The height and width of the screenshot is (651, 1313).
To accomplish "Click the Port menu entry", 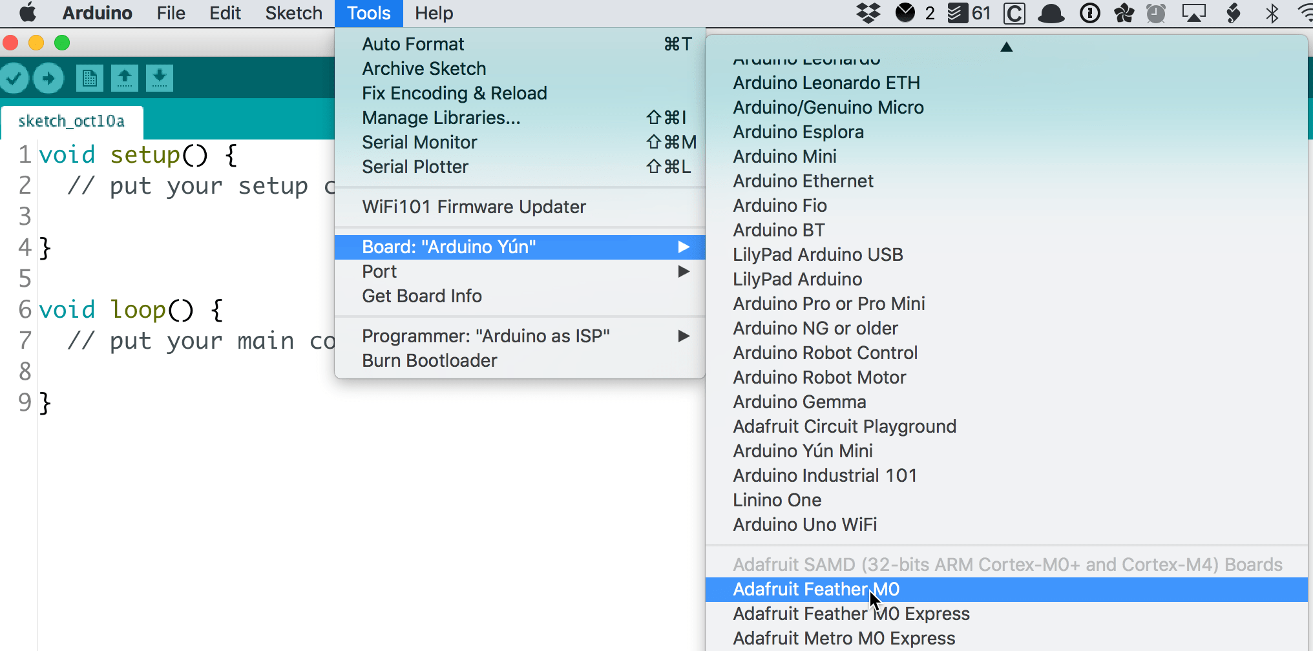I will tap(520, 271).
